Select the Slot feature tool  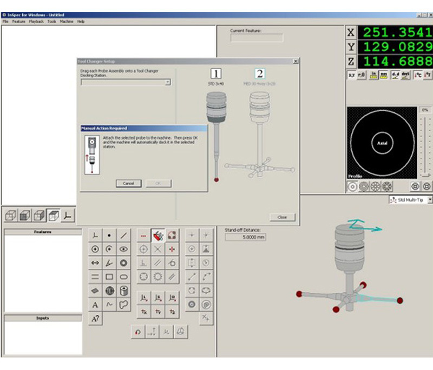click(123, 277)
